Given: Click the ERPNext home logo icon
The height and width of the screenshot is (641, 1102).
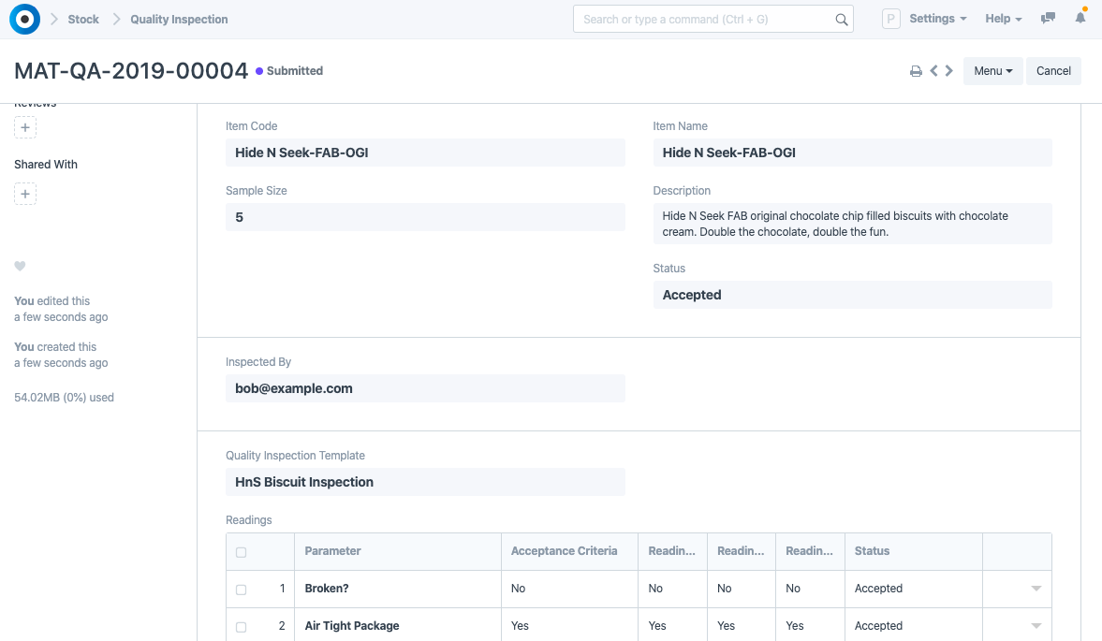Looking at the screenshot, I should pos(24,19).
